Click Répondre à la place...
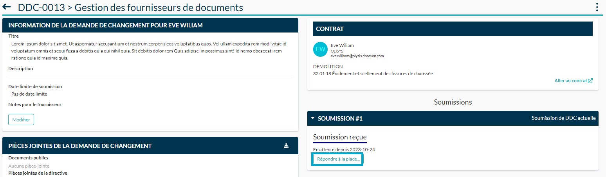 [337, 159]
